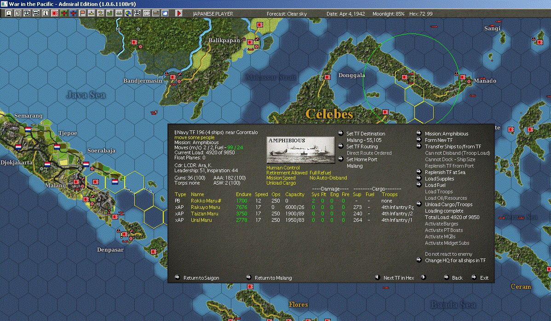Toggle Mission Speed setting

[x=281, y=178]
